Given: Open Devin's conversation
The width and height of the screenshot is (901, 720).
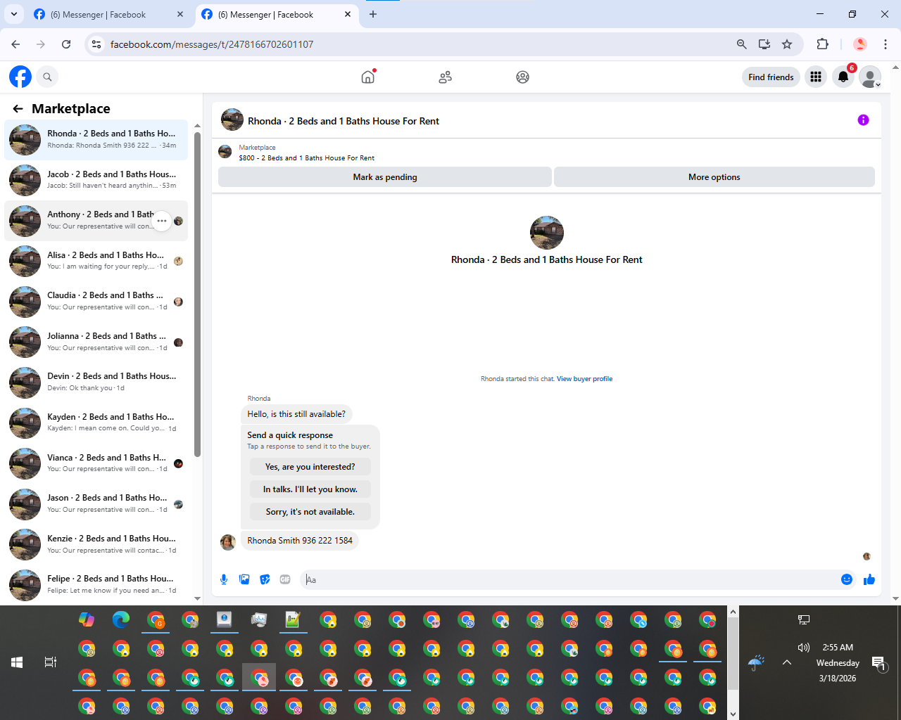Looking at the screenshot, I should click(x=96, y=382).
